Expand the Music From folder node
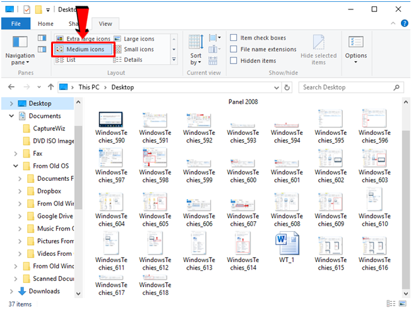The image size is (411, 310). point(20,229)
